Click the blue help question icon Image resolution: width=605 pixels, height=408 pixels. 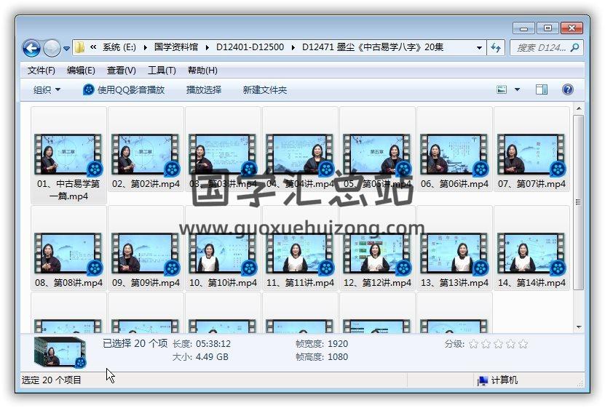[568, 89]
